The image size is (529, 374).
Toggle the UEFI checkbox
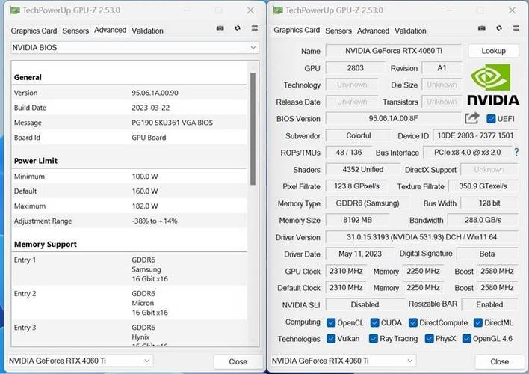[x=491, y=119]
